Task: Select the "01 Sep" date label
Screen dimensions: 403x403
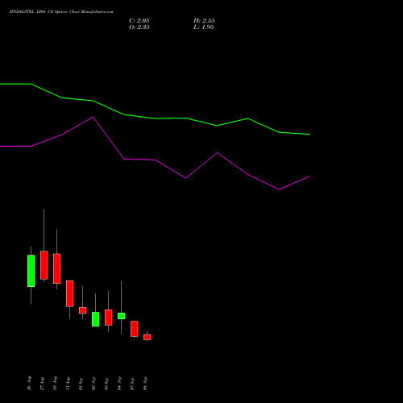Action: coord(81,384)
